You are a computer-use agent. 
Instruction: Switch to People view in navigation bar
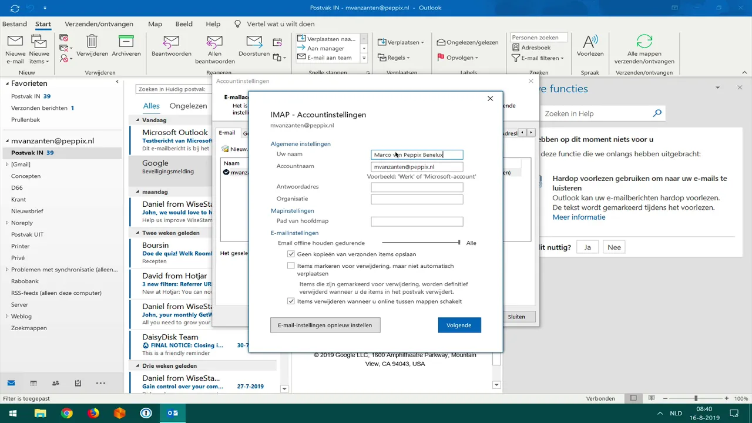[x=56, y=383]
